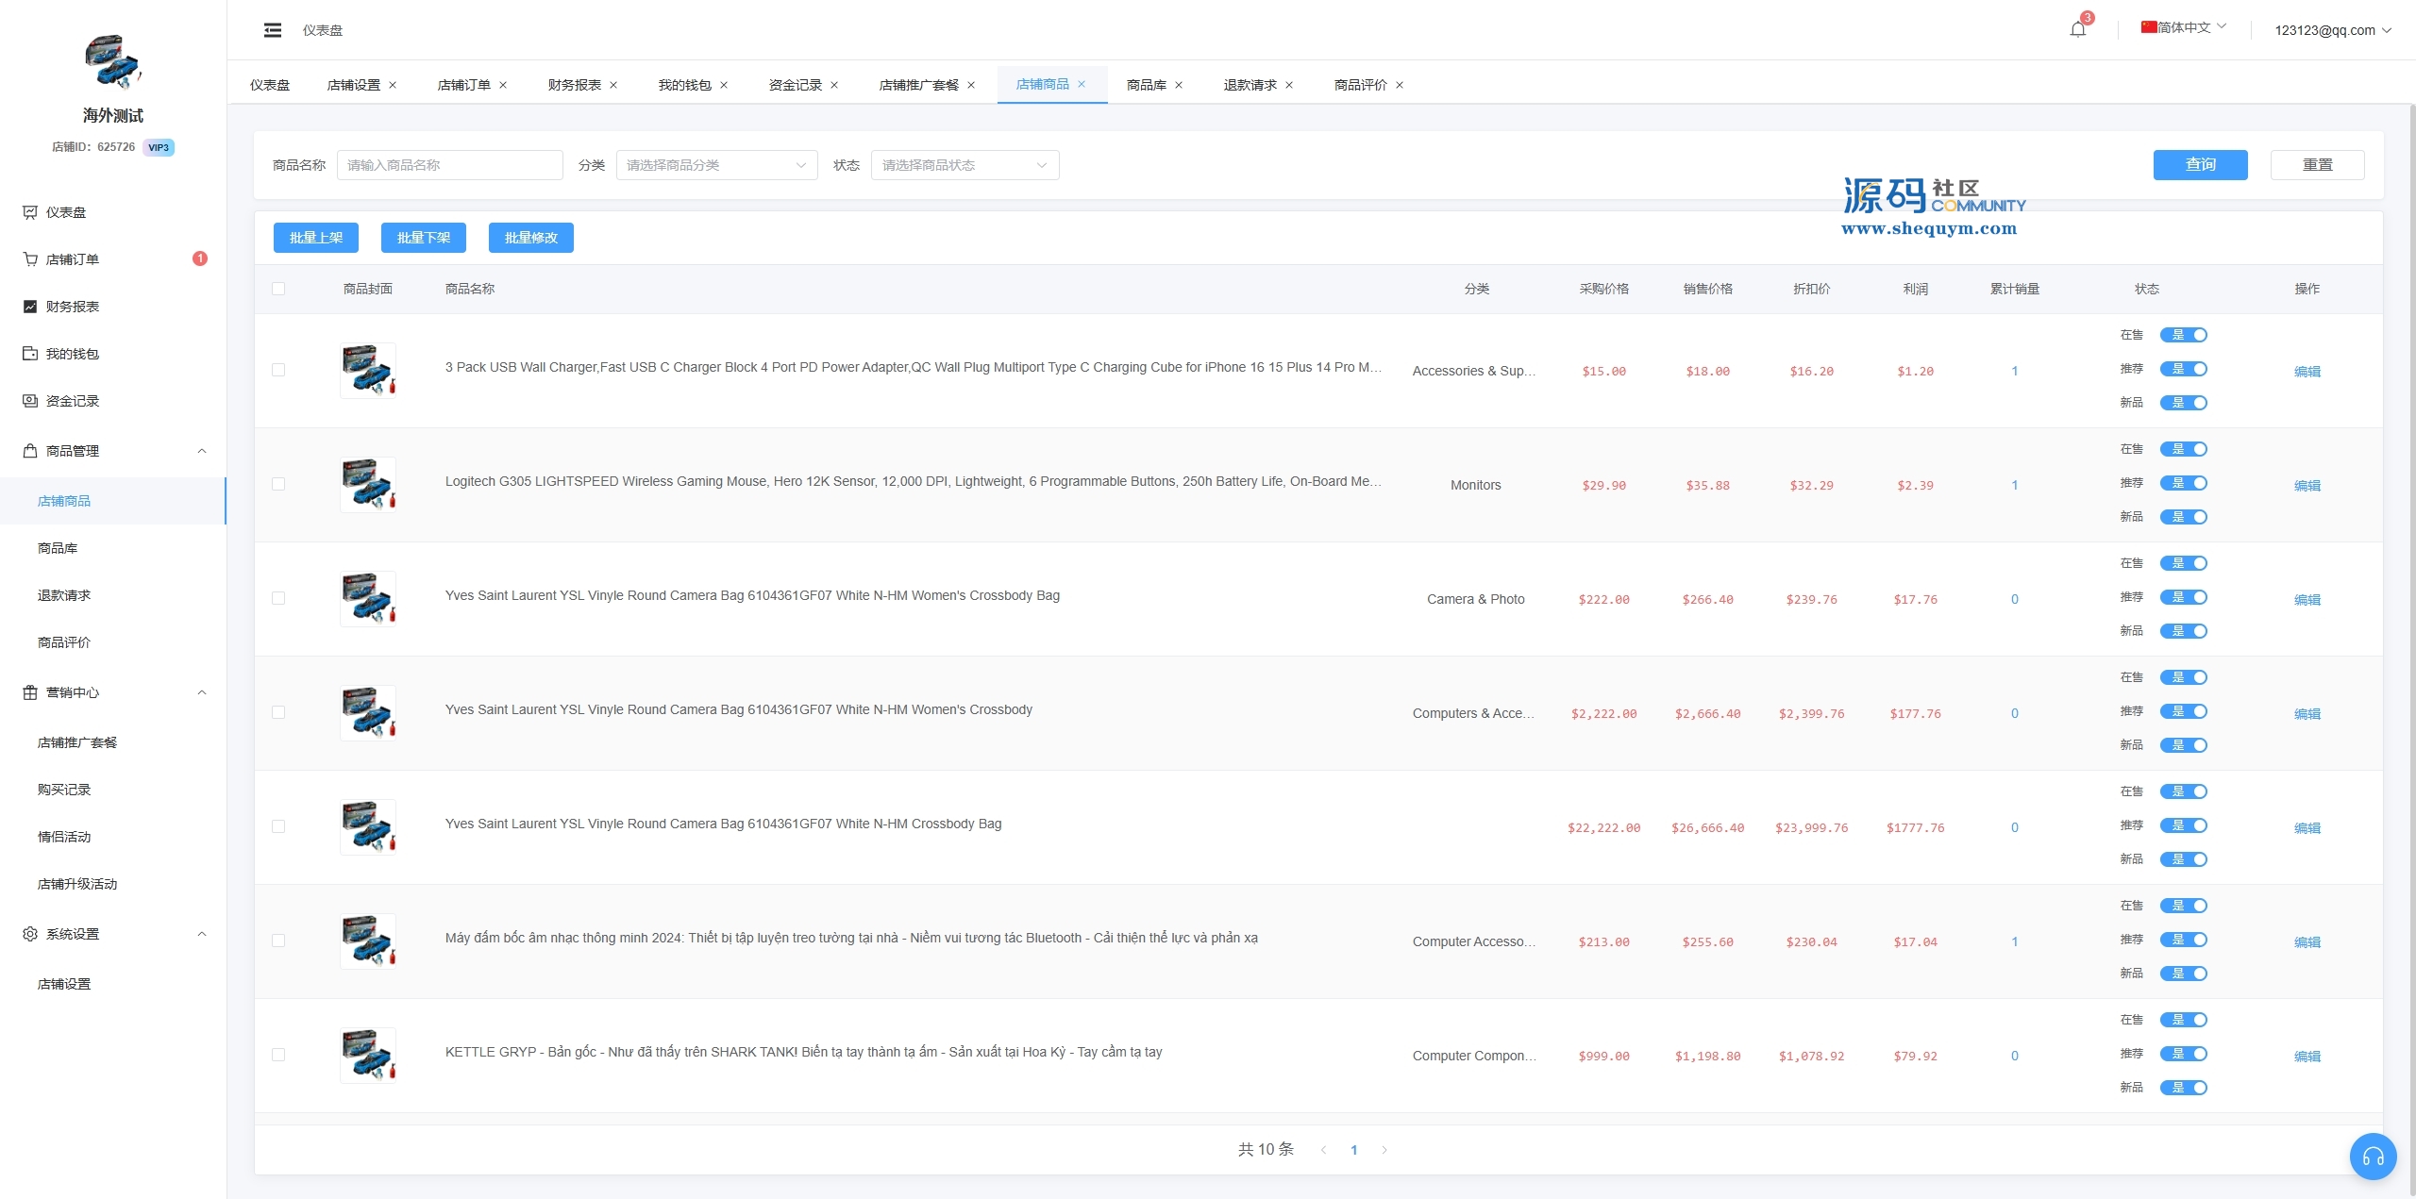Open the store orders cart icon
The height and width of the screenshot is (1199, 2416).
30,259
